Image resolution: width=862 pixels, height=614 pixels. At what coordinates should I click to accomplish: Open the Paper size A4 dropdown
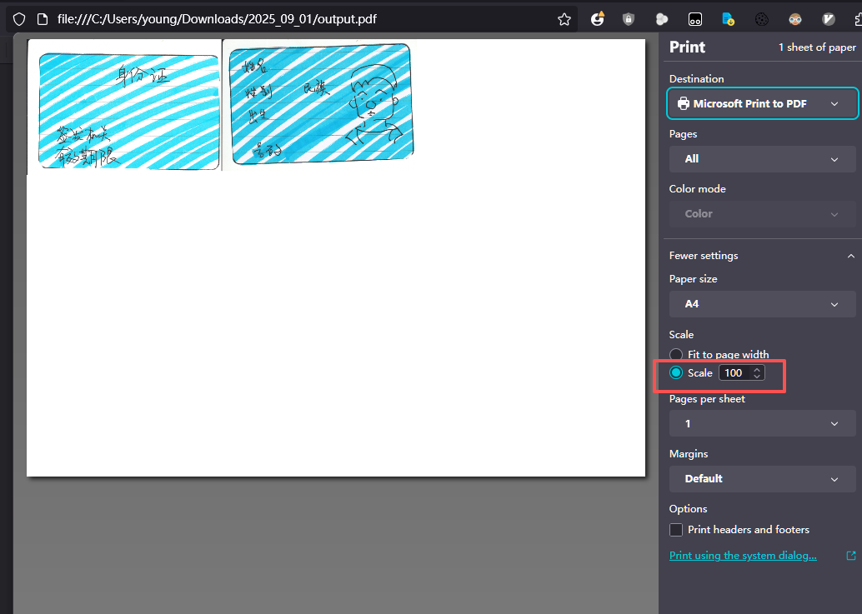click(x=763, y=304)
